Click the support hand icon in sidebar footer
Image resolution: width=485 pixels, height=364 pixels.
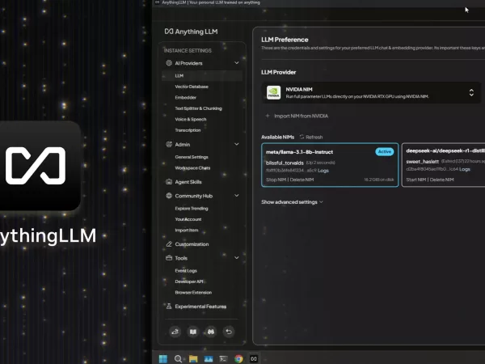point(175,332)
